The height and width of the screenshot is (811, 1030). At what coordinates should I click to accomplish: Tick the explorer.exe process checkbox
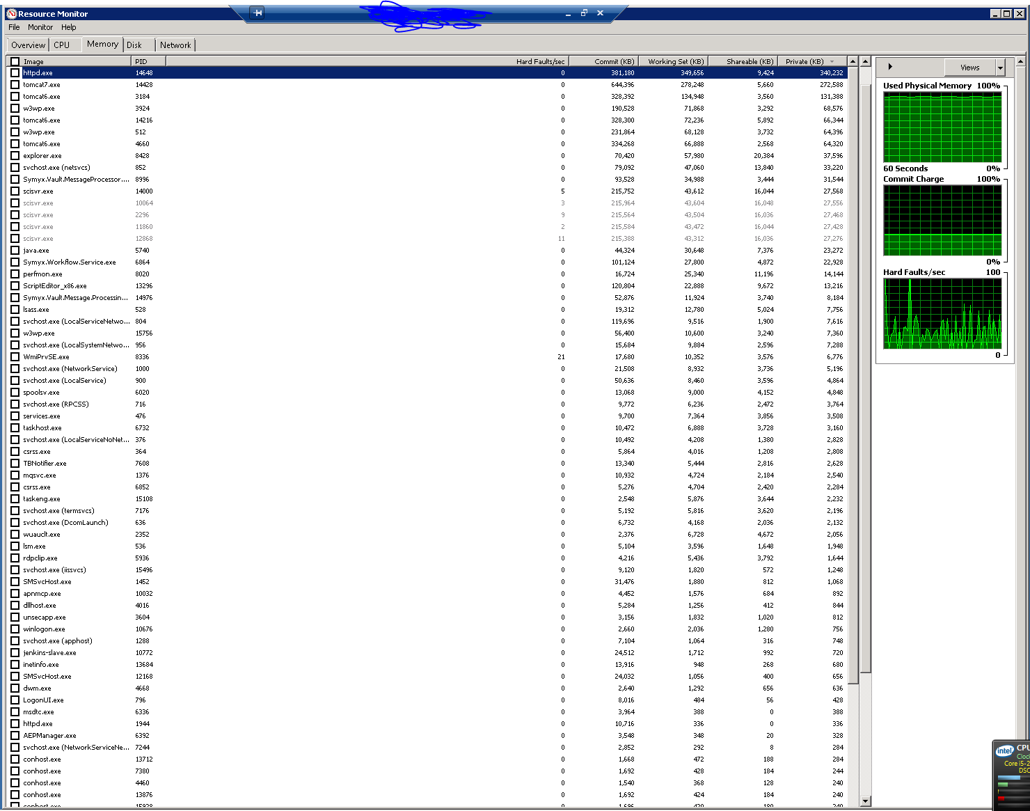click(15, 155)
